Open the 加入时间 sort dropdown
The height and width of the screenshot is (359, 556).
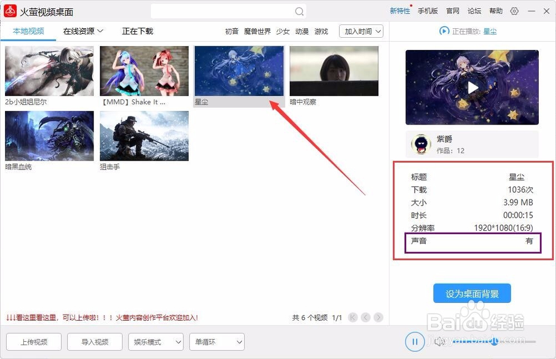tap(361, 32)
